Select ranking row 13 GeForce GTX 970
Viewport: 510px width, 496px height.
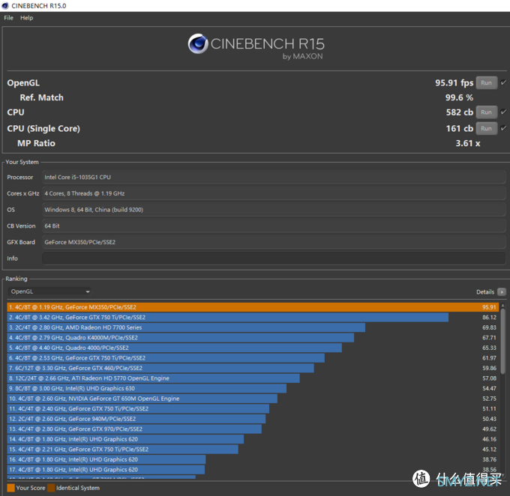(253, 429)
